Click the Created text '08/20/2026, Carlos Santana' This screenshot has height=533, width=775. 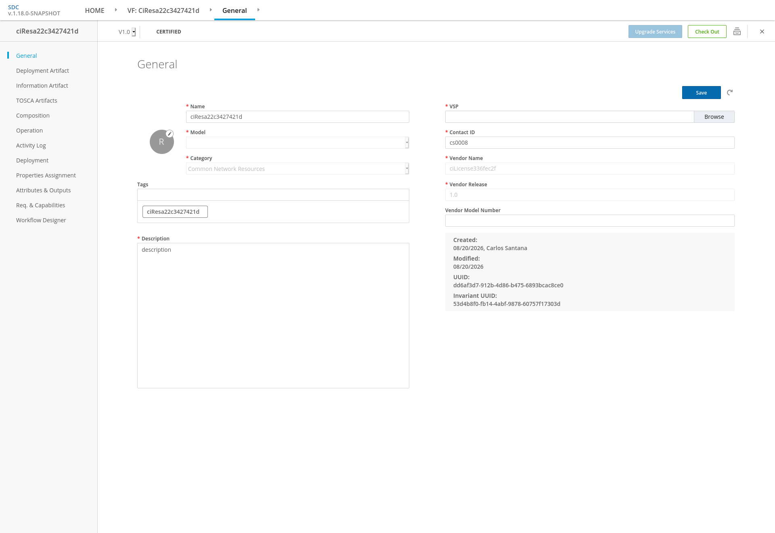pyautogui.click(x=490, y=248)
